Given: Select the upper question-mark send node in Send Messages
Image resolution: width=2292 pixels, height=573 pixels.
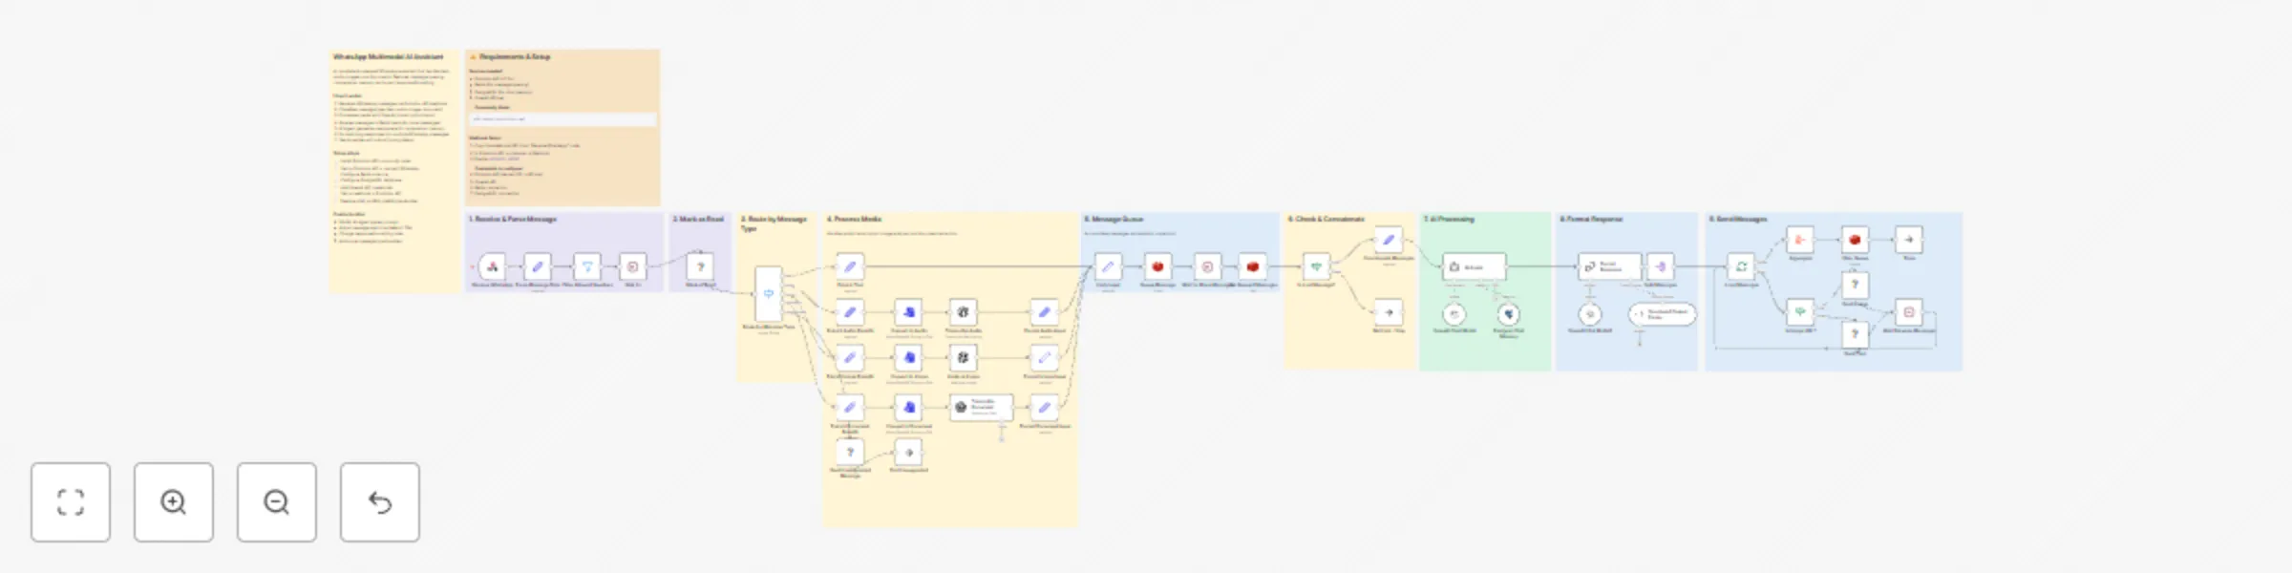Looking at the screenshot, I should point(1855,285).
